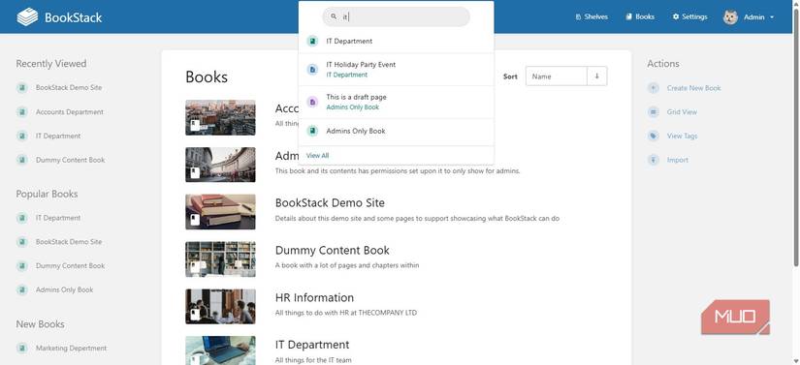Open HR Information book title

[314, 298]
